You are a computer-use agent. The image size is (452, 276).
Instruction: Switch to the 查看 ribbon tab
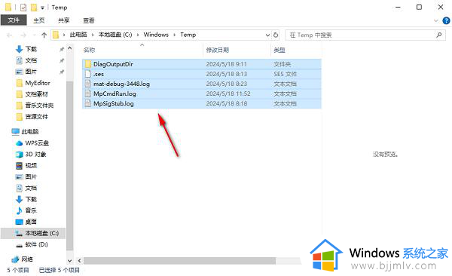tap(88, 20)
